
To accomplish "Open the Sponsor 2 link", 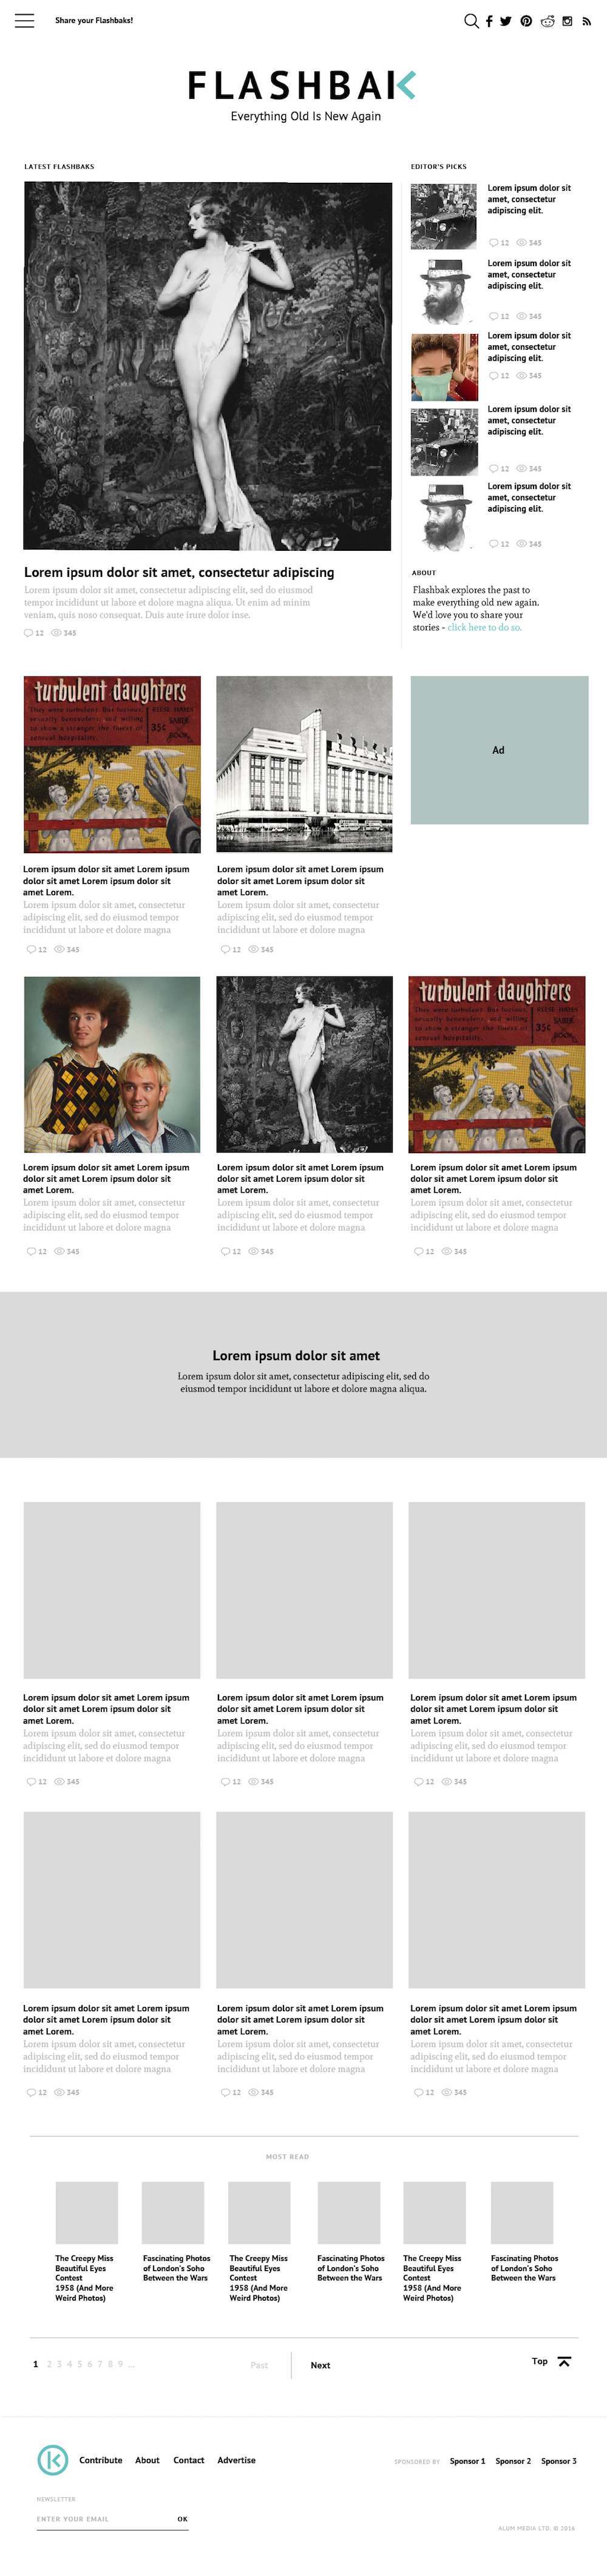I will [x=513, y=2460].
